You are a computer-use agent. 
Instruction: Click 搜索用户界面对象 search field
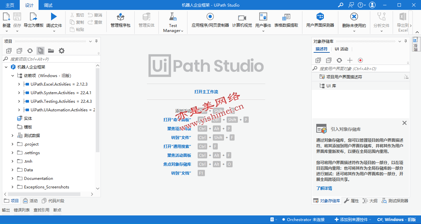pos(361,69)
